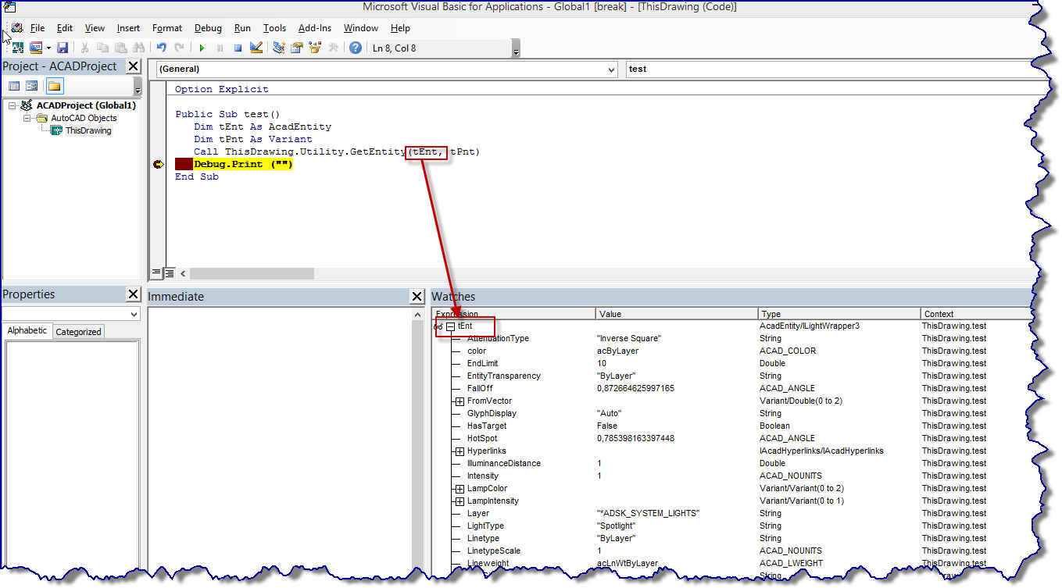The height and width of the screenshot is (588, 1062).
Task: Expand the FromVector watch entry
Action: pos(460,401)
